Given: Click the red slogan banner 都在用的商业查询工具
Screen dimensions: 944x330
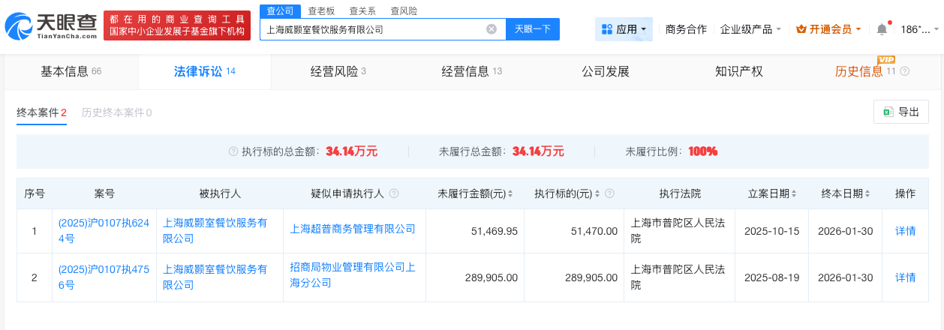Looking at the screenshot, I should [x=176, y=24].
